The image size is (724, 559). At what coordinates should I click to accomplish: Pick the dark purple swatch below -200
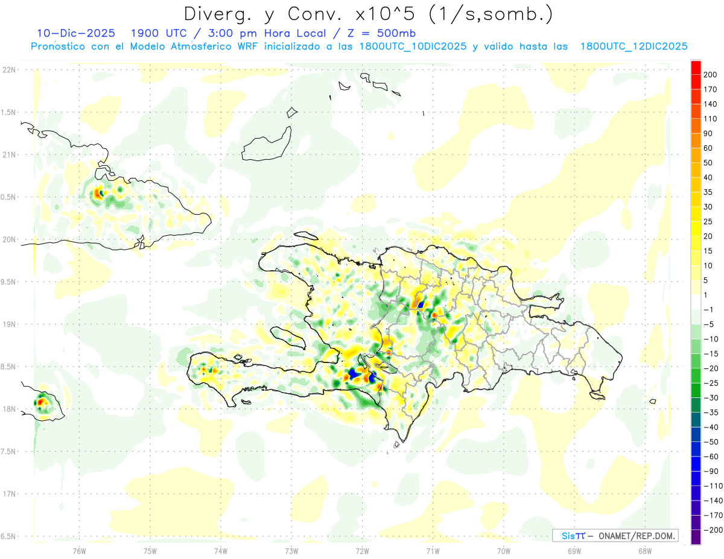click(696, 537)
